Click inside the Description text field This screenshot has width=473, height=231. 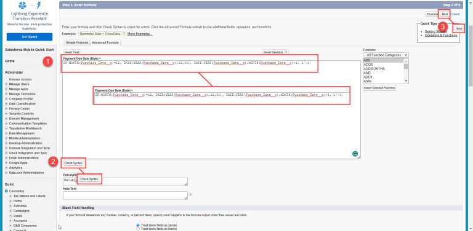125,182
